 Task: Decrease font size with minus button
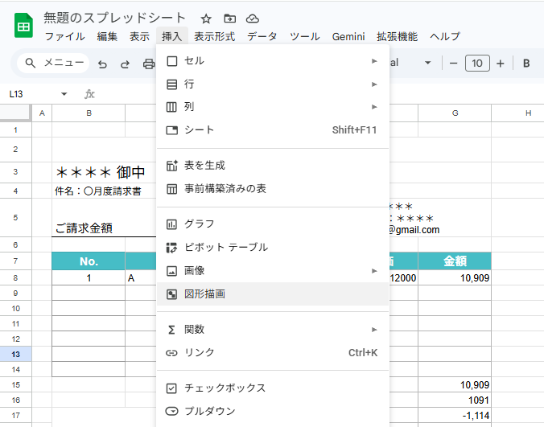pyautogui.click(x=454, y=64)
